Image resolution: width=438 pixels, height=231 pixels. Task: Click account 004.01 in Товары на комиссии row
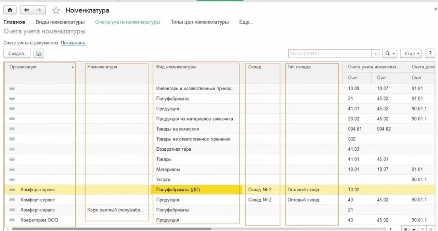355,129
